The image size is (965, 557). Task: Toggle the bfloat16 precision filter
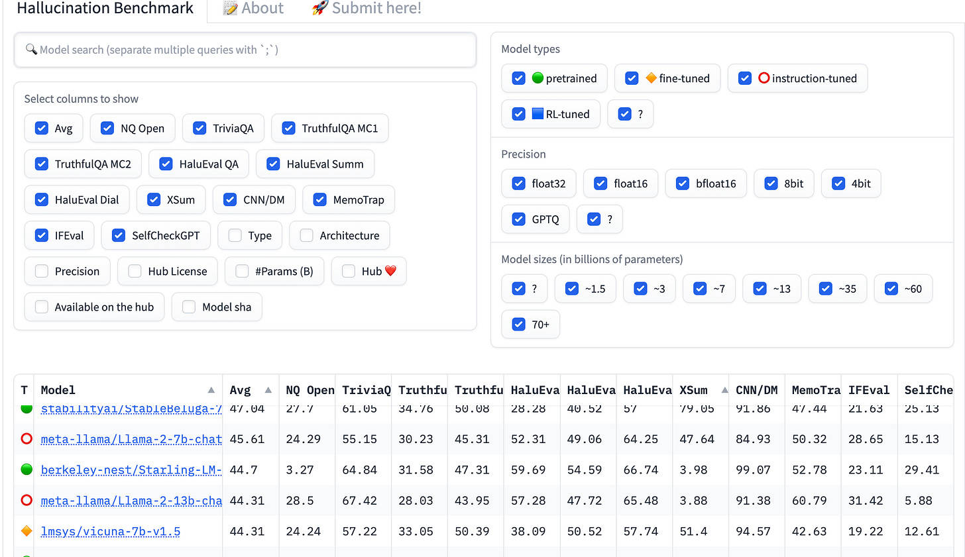click(683, 184)
